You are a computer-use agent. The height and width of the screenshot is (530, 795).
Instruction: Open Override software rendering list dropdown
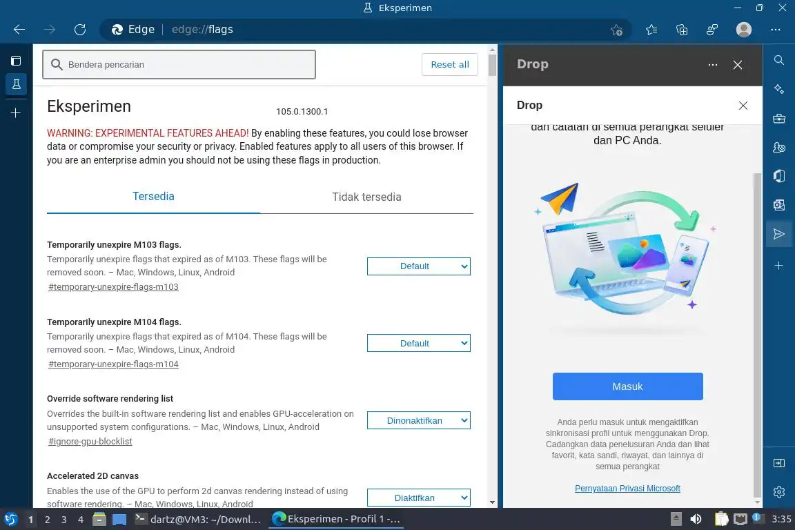tap(419, 420)
